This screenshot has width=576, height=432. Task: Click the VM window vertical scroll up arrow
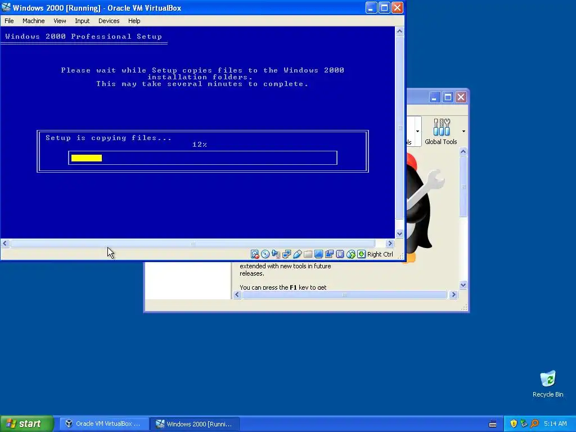[x=400, y=31]
